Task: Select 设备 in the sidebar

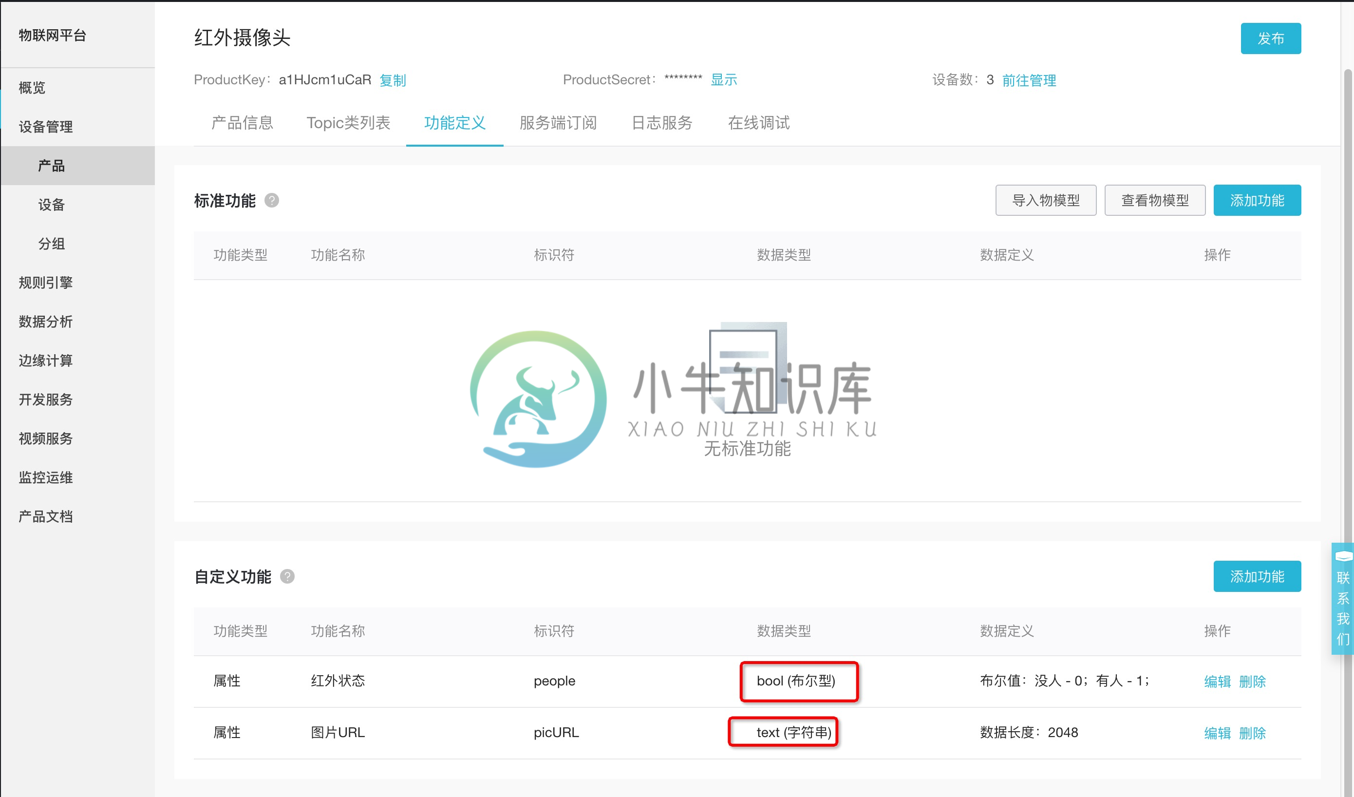Action: [77, 205]
